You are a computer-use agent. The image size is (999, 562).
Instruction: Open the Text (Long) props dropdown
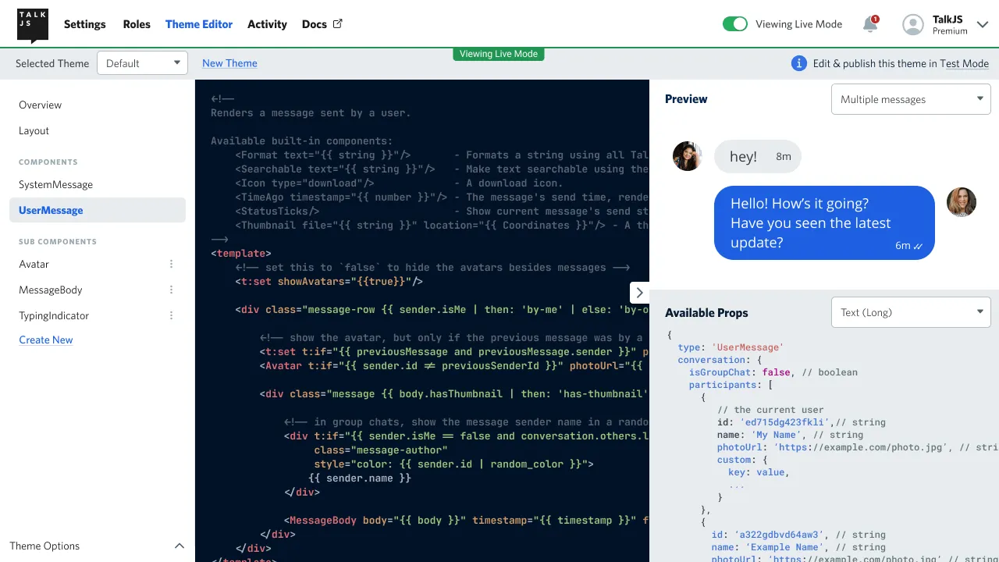[910, 311]
